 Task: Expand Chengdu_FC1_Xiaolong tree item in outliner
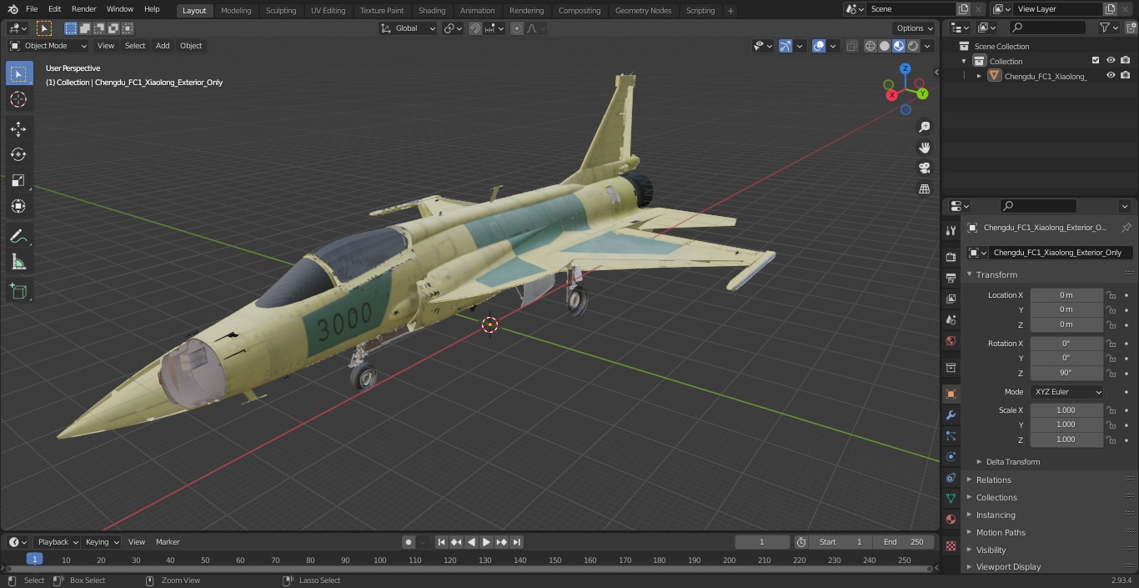(979, 76)
